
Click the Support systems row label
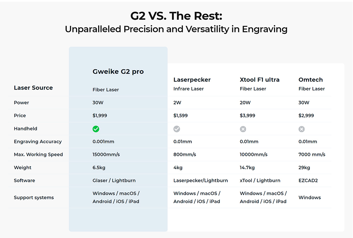coord(34,198)
